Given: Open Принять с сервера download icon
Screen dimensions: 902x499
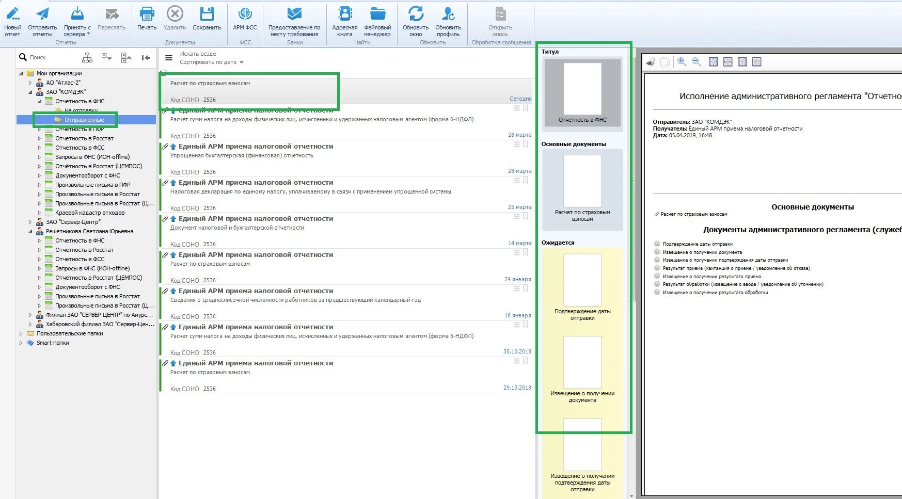Looking at the screenshot, I should click(77, 14).
